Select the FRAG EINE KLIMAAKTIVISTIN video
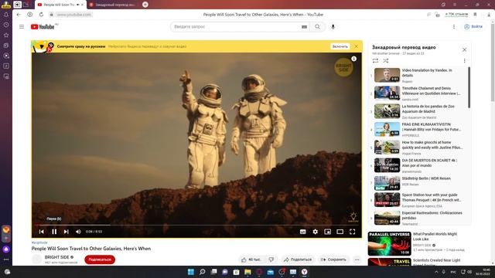Screen dimensions: 495x278 [418, 129]
